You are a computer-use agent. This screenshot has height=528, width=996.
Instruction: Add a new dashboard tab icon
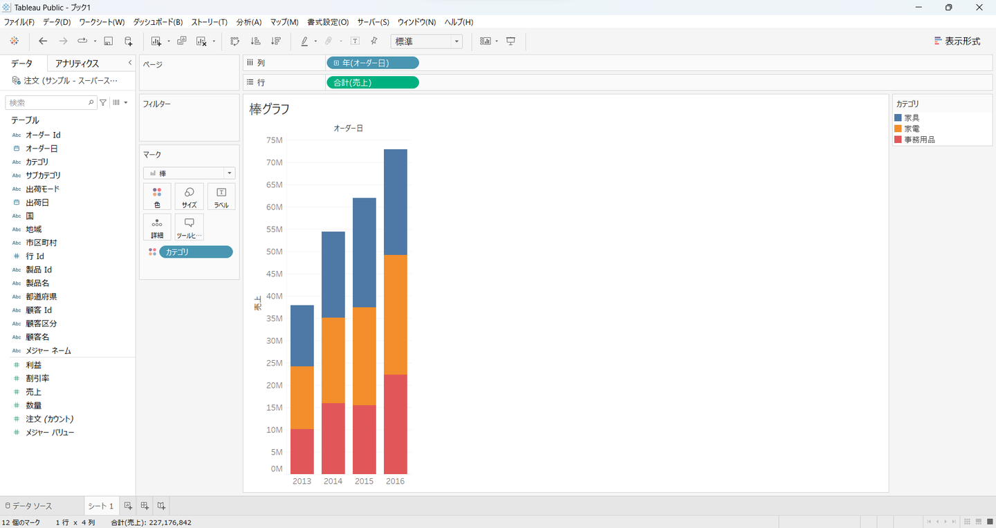[145, 506]
